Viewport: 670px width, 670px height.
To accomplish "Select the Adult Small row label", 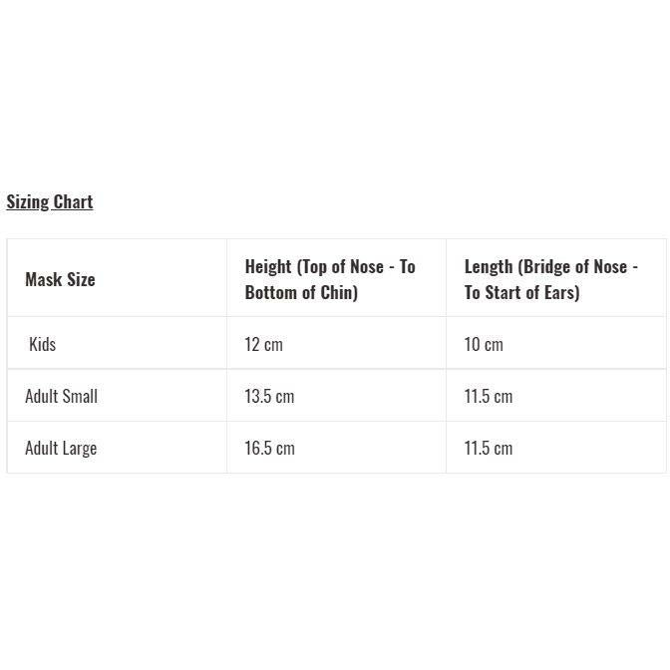I will (x=61, y=396).
